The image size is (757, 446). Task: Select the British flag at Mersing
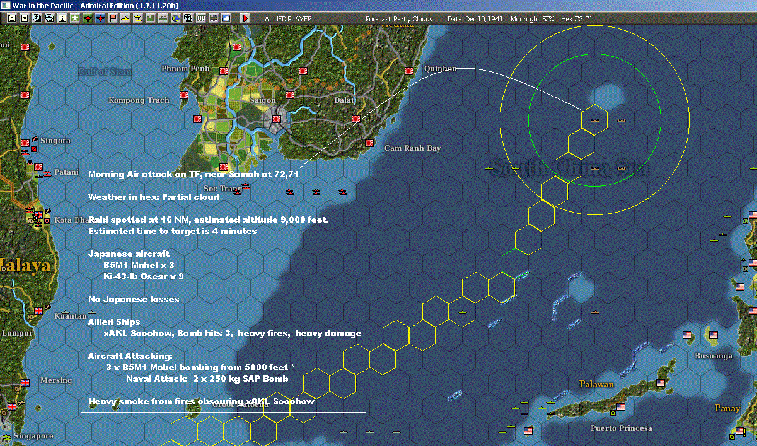pyautogui.click(x=25, y=382)
